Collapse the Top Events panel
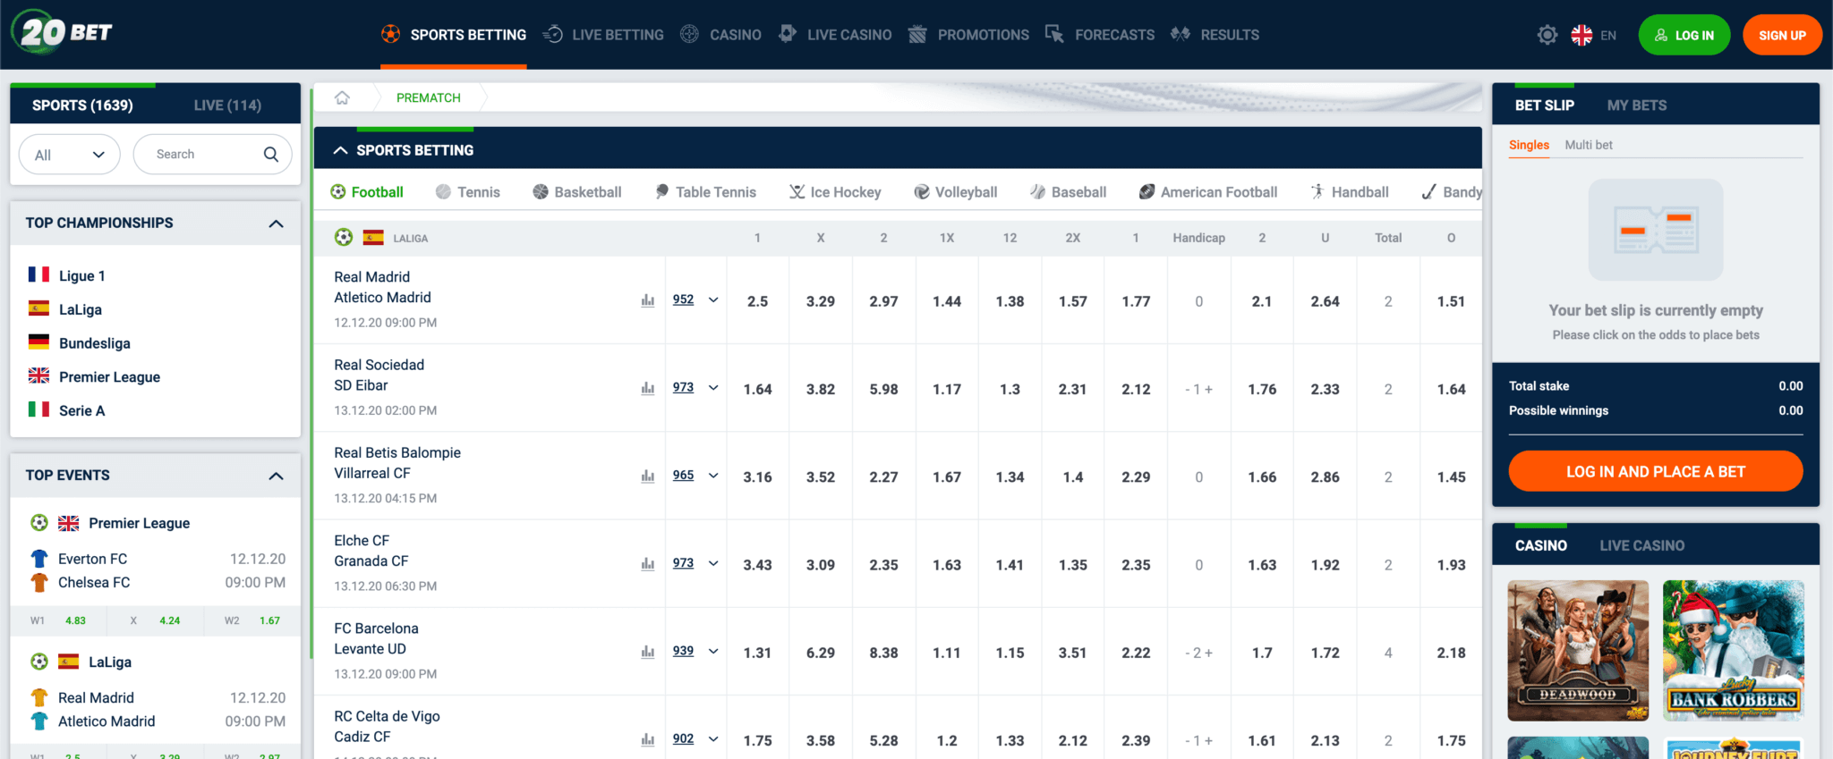Screen dimensions: 1833x759 [x=277, y=476]
